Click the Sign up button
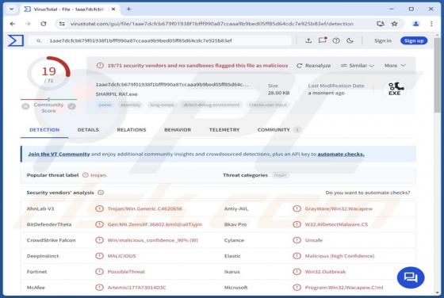 (414, 40)
